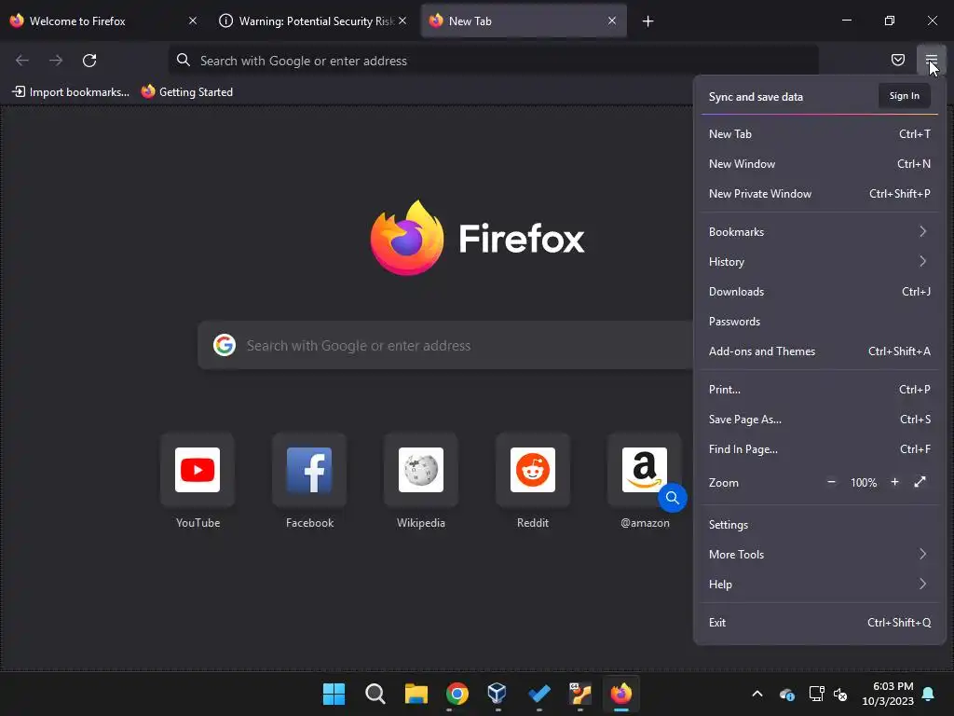Image resolution: width=954 pixels, height=716 pixels.
Task: Choose Print... from the menu
Action: pos(819,390)
